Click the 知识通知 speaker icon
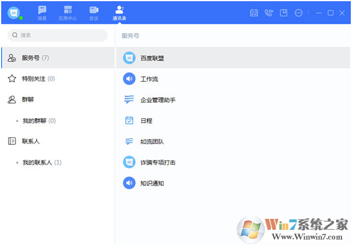The image size is (352, 245). click(129, 183)
